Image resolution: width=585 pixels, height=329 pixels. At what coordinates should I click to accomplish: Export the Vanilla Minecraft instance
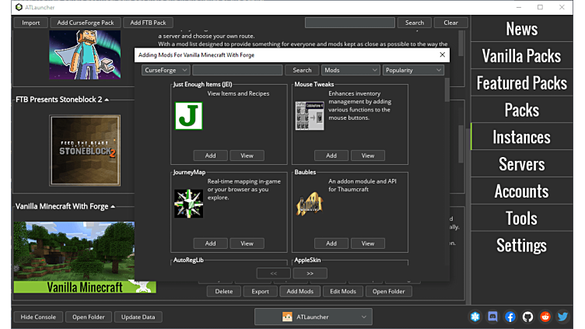260,292
